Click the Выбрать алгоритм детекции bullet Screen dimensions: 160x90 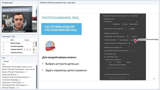click(x=62, y=64)
